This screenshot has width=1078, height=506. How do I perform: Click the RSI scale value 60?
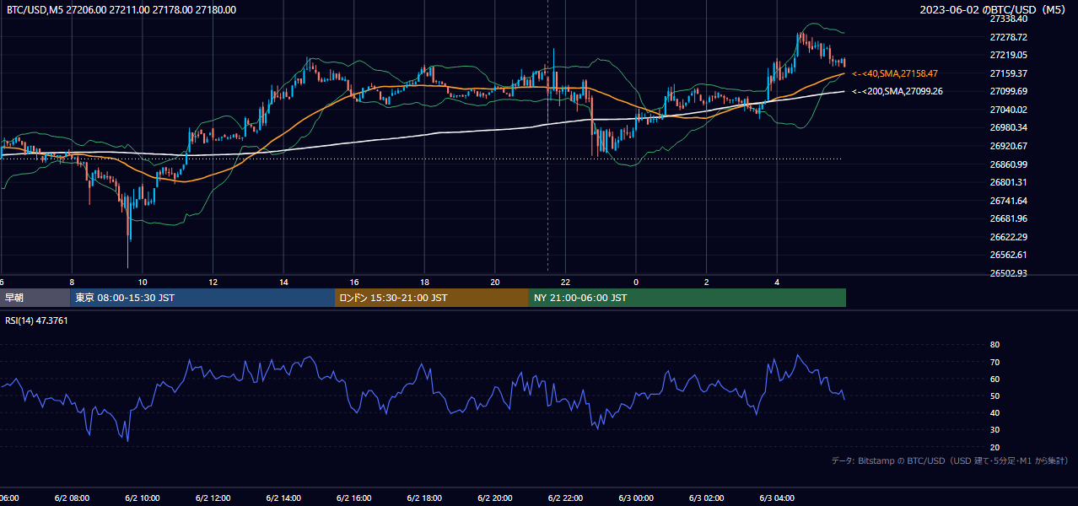[994, 379]
